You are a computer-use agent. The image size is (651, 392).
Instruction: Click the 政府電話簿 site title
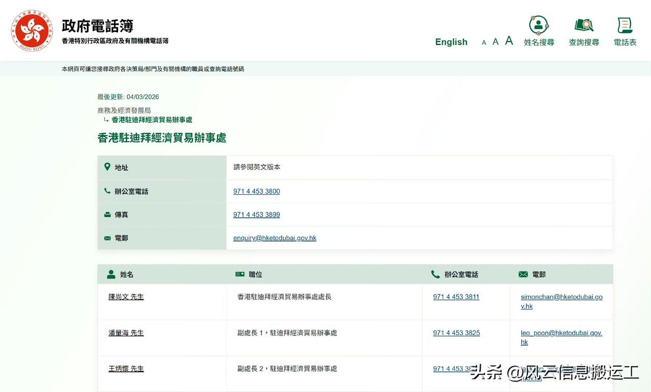pyautogui.click(x=98, y=25)
